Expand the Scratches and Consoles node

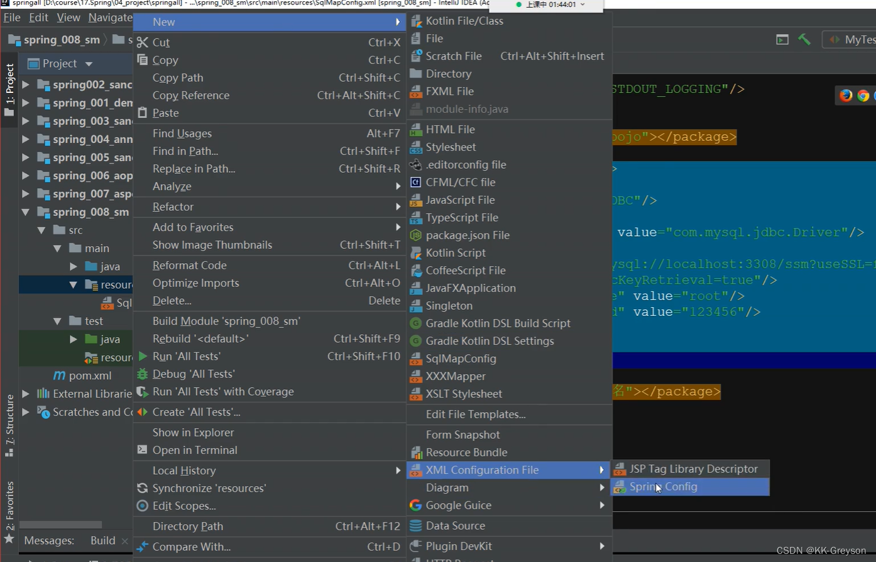(26, 413)
